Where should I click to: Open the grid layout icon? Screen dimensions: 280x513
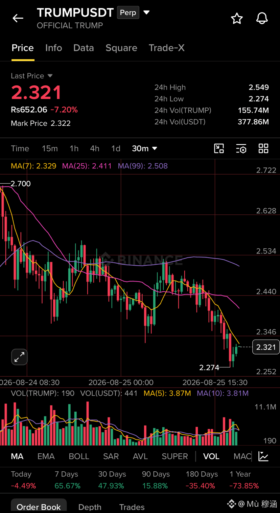click(263, 148)
